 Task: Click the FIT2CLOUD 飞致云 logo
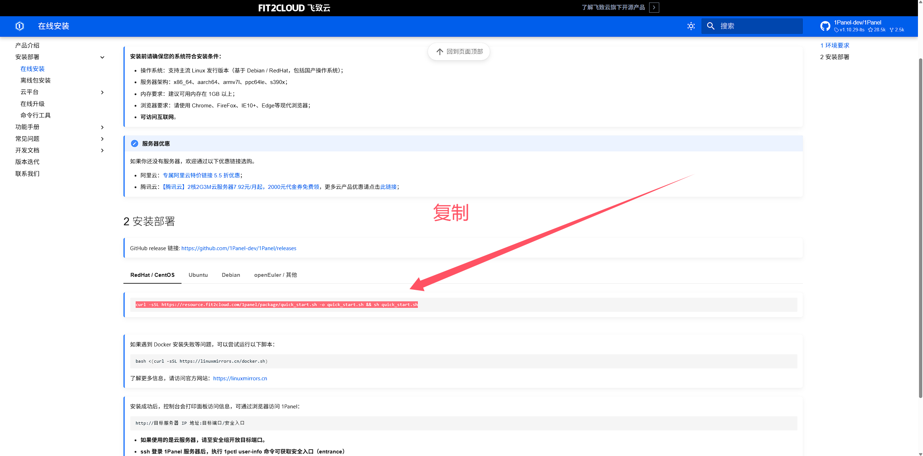pos(294,8)
